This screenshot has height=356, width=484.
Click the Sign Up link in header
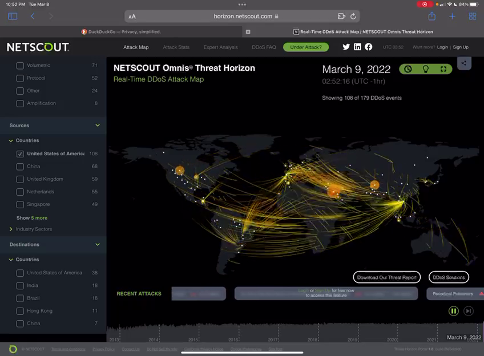461,47
